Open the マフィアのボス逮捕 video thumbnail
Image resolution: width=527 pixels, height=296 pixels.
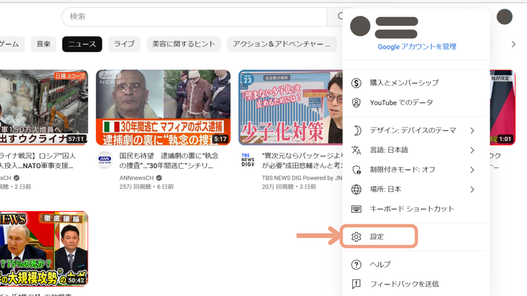pos(163,107)
